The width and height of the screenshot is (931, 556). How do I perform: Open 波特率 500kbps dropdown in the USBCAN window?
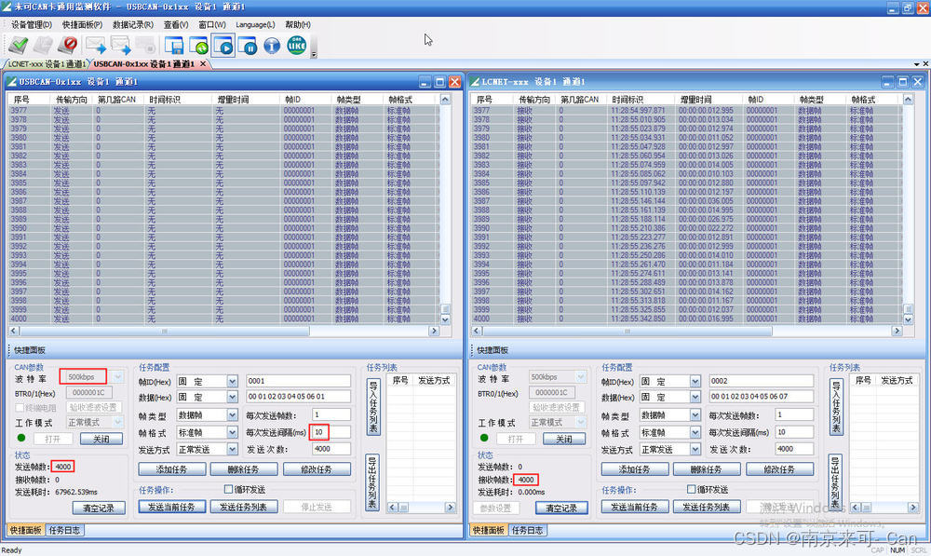[x=117, y=376]
